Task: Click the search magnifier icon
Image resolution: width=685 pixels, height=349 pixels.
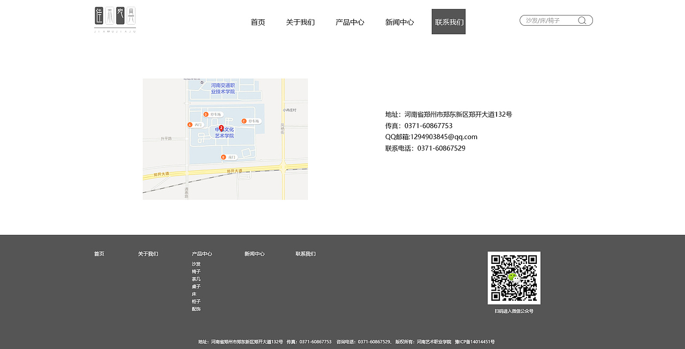Action: tap(582, 20)
